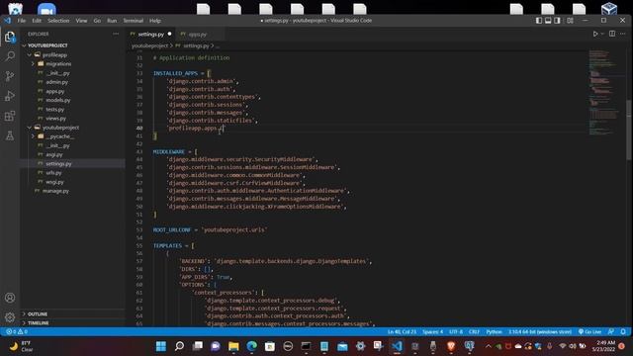Open Windows Settings gear in taskbar
Image resolution: width=633 pixels, height=356 pixels.
click(360, 346)
